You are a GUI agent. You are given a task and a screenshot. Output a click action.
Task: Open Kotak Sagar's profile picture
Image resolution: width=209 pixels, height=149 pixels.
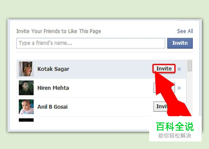26,69
